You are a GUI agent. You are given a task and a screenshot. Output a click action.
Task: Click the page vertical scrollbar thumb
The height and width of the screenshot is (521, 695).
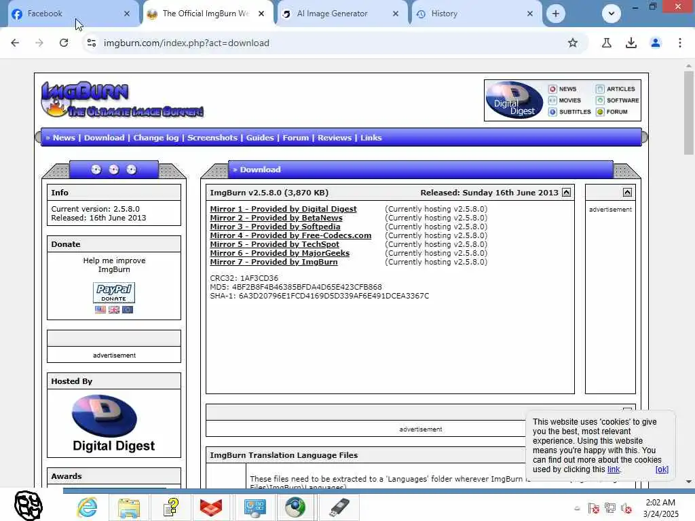click(689, 113)
